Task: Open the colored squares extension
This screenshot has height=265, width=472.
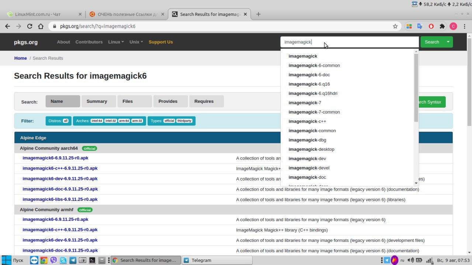Action: (409, 26)
